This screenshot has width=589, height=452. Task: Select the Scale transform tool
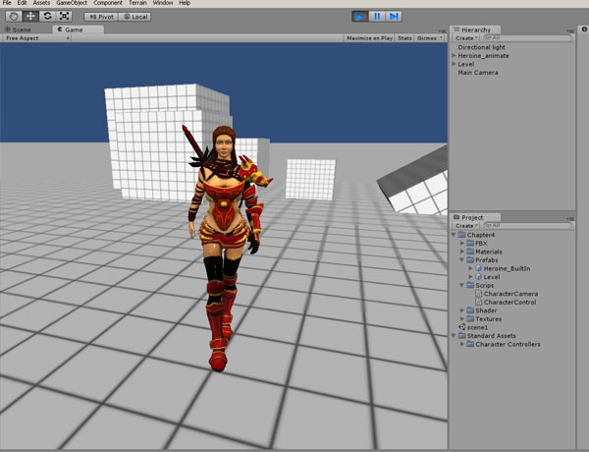pos(65,17)
